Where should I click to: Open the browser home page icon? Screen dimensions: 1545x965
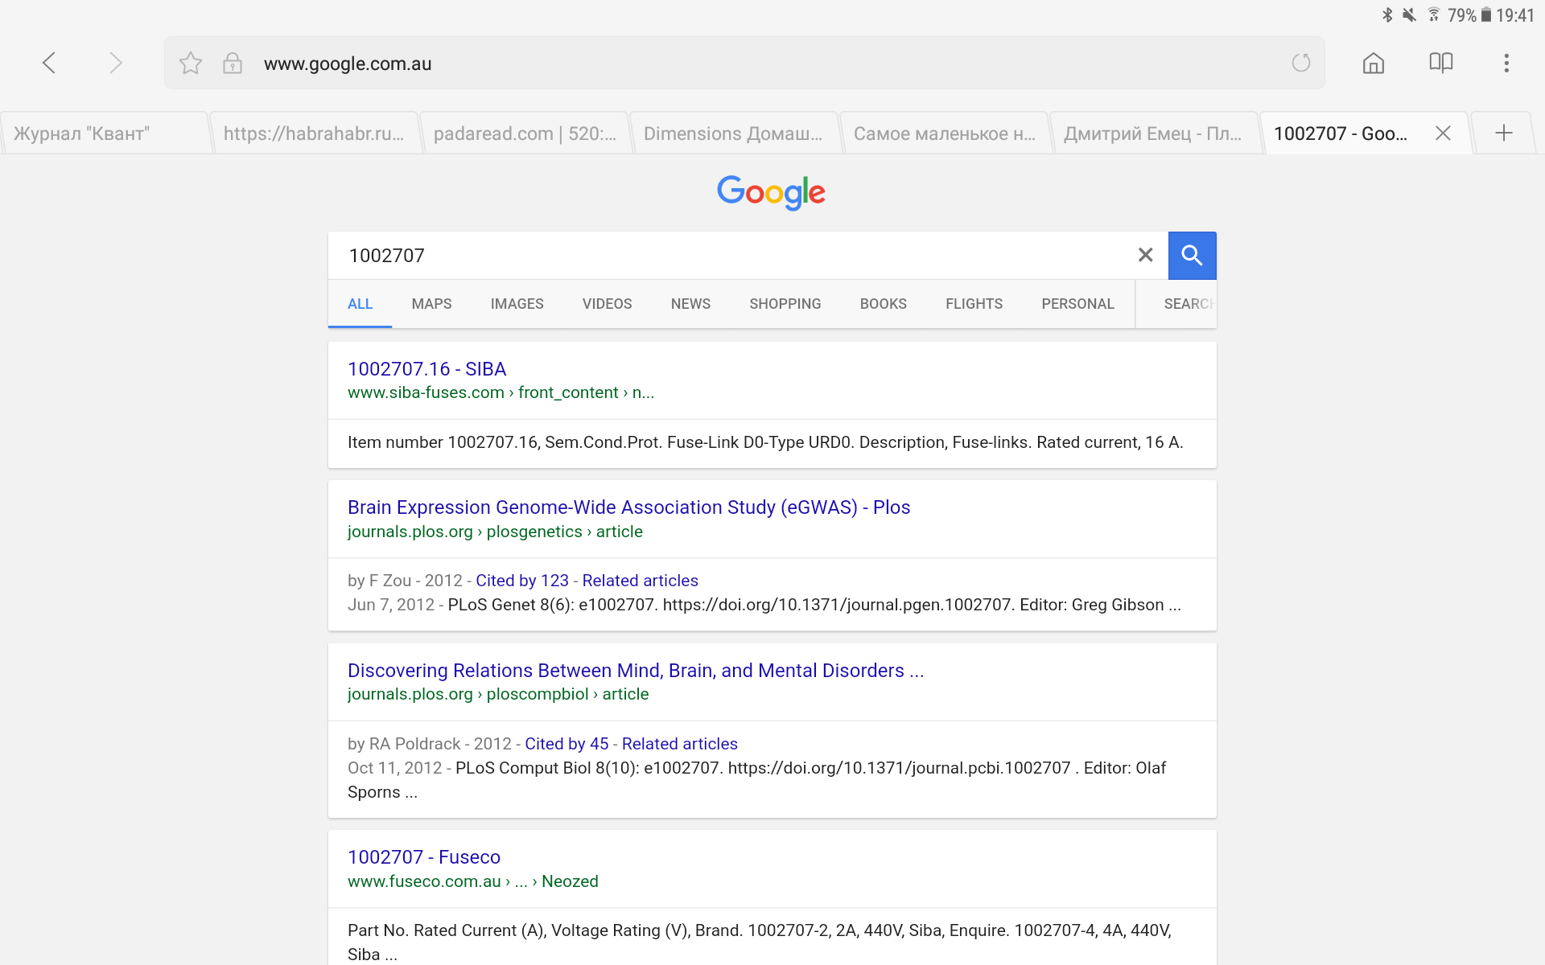pyautogui.click(x=1373, y=63)
